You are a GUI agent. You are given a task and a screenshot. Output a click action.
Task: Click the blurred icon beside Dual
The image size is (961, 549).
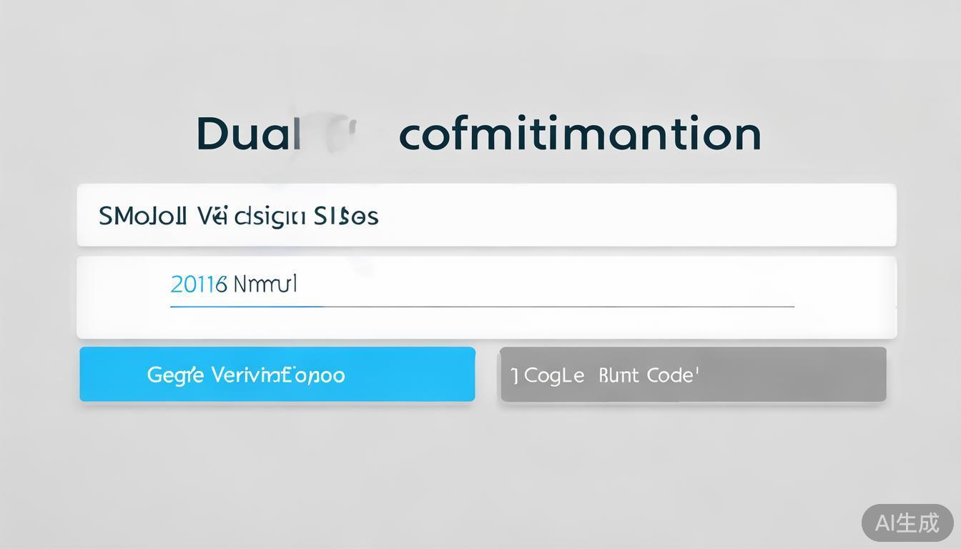click(341, 134)
